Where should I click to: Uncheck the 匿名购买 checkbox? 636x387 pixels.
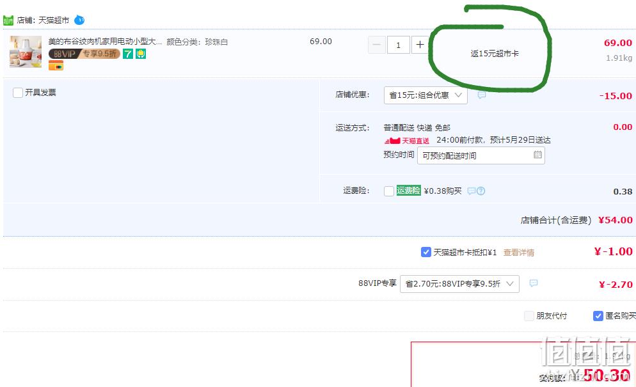point(598,316)
